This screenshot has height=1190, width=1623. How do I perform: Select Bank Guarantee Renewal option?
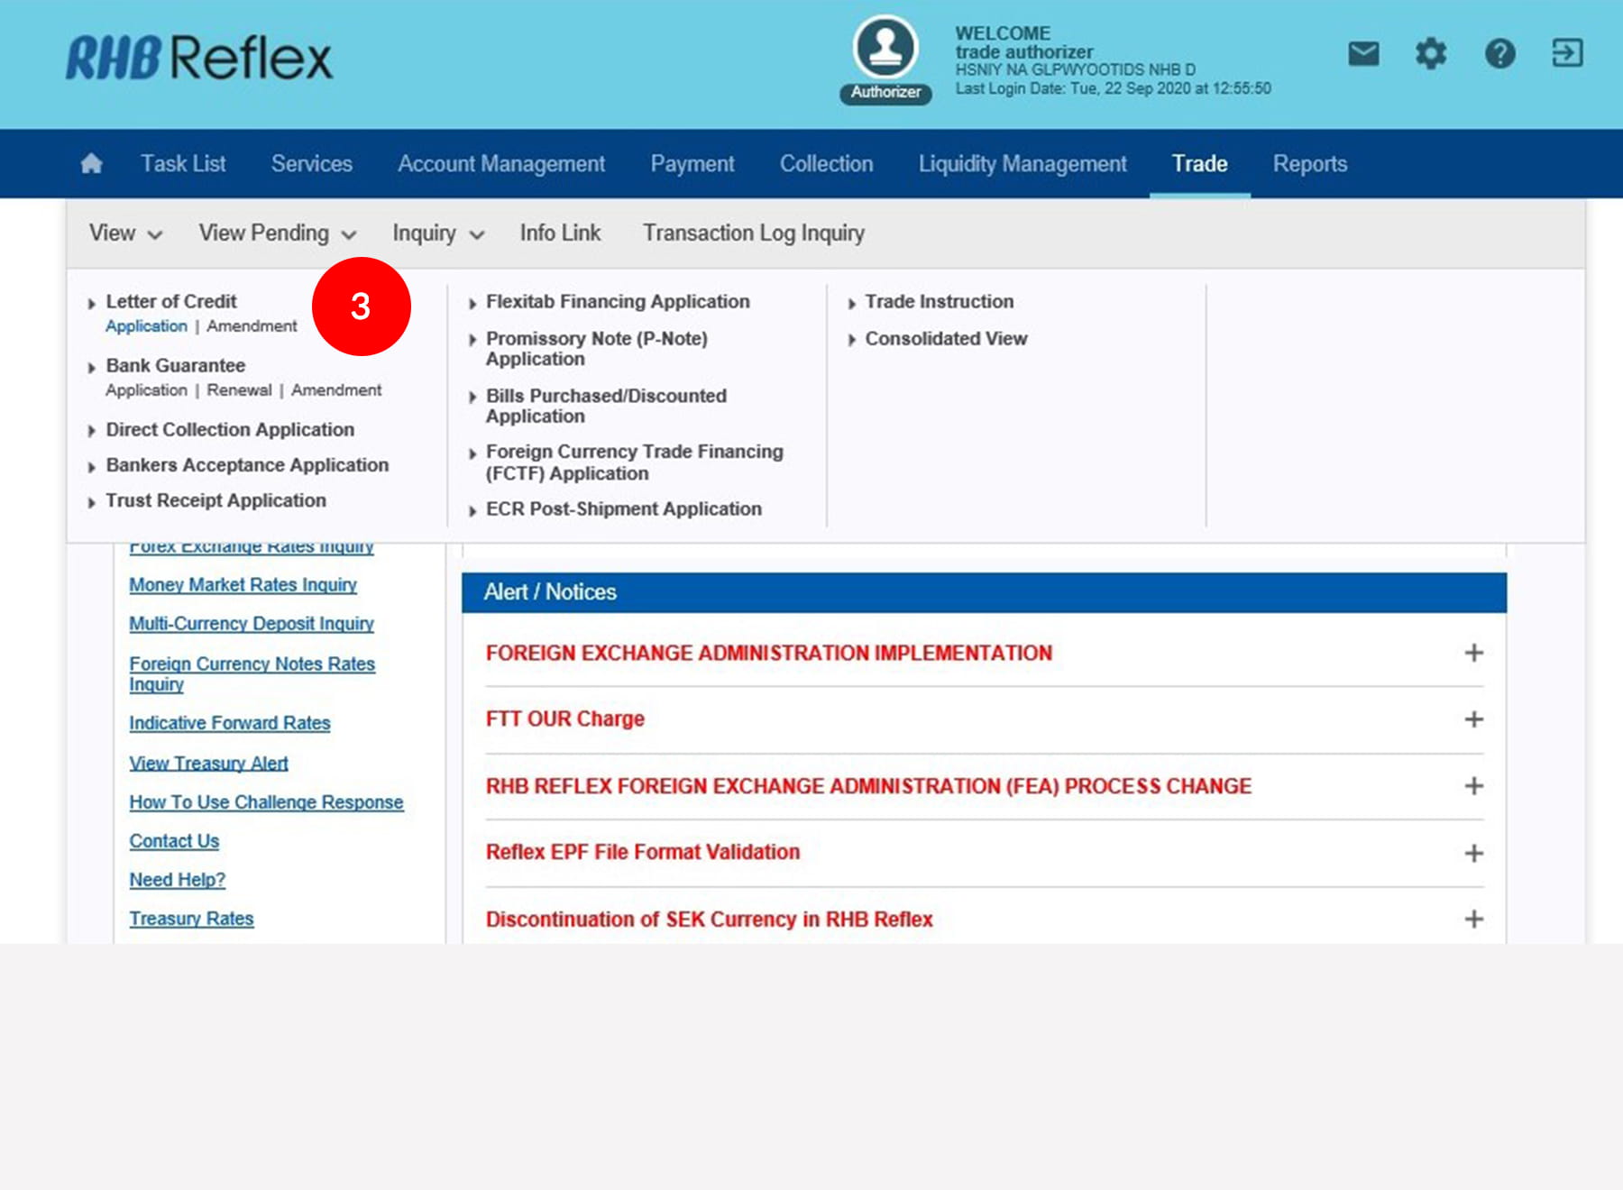[239, 390]
